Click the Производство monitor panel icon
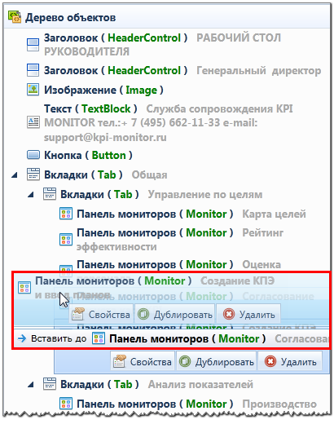 tap(66, 404)
